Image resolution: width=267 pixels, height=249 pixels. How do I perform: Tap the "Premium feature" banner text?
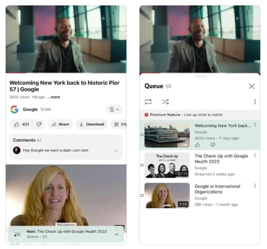pyautogui.click(x=165, y=115)
